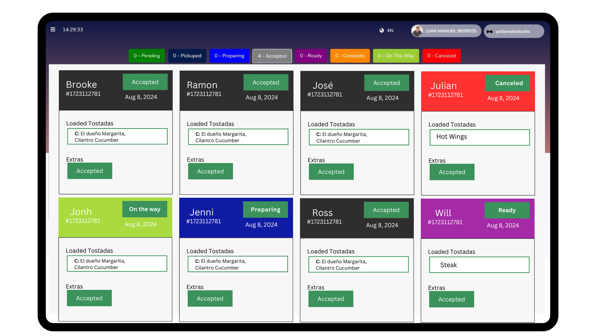Open the hamburger menu
This screenshot has height=336, width=598.
pyautogui.click(x=53, y=29)
